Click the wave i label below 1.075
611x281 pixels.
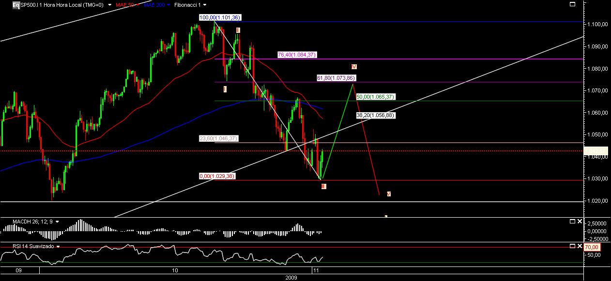coord(225,89)
